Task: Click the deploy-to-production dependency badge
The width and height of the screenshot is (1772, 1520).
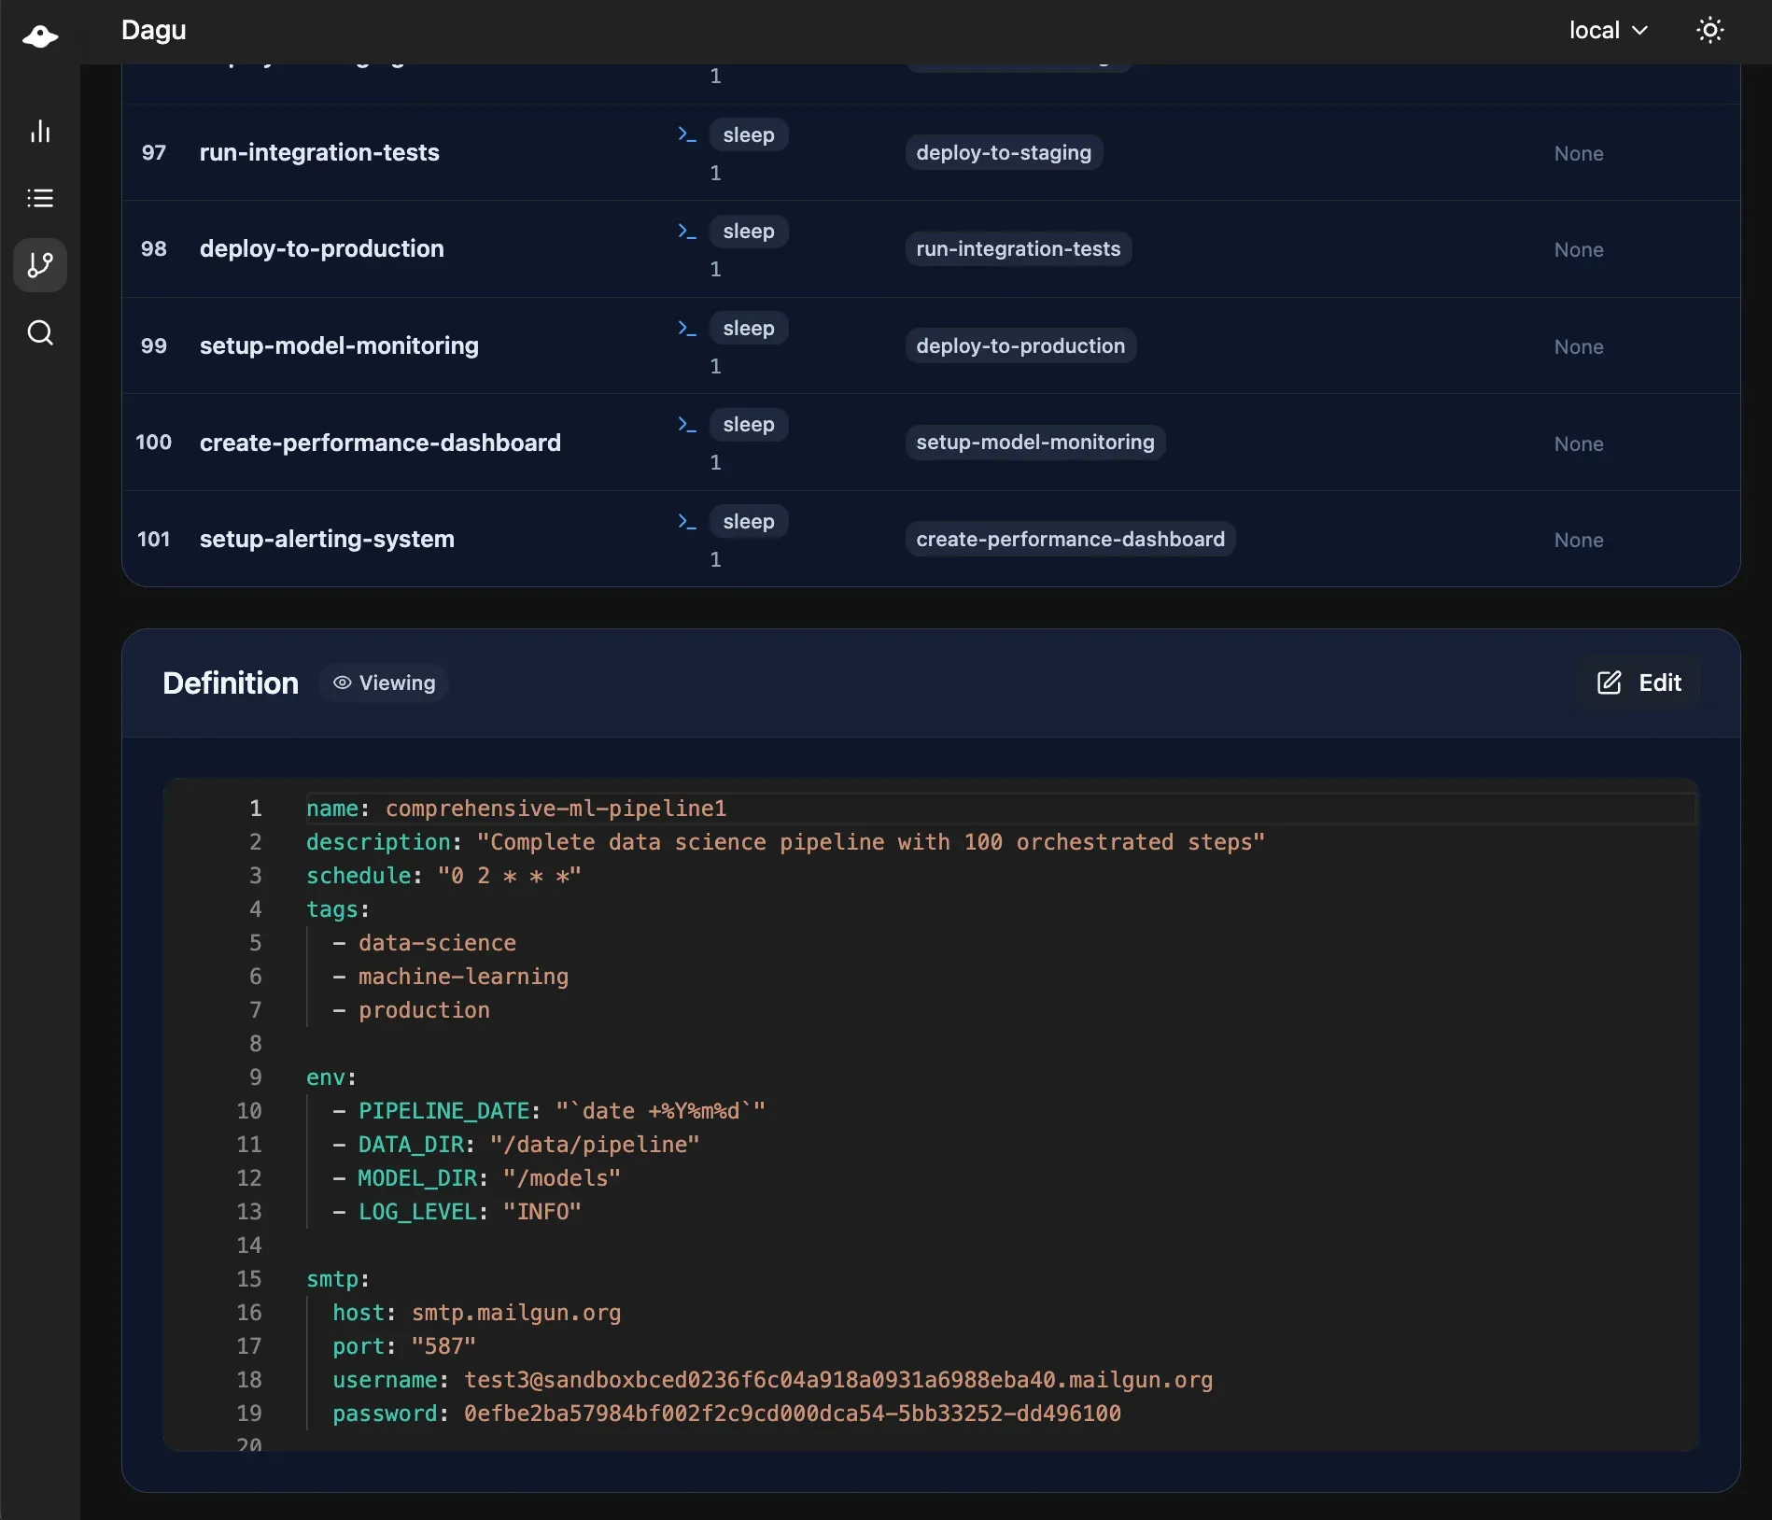Action: [x=1020, y=345]
